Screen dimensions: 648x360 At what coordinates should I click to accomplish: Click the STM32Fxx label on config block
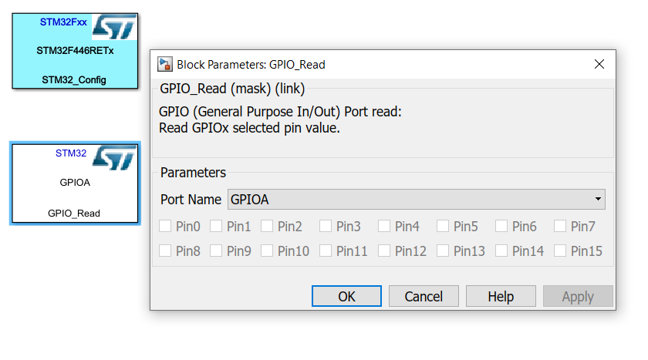tap(63, 22)
